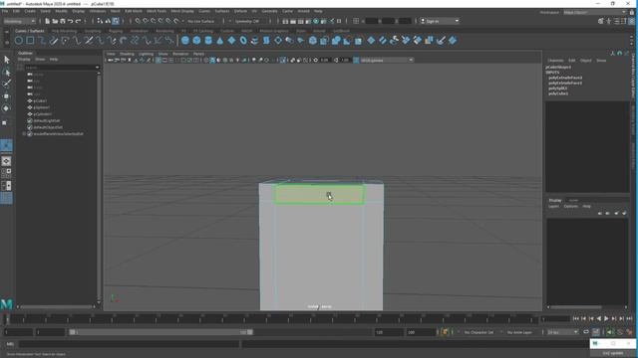Switch to four view layout icon
The height and width of the screenshot is (358, 638).
pos(6,173)
